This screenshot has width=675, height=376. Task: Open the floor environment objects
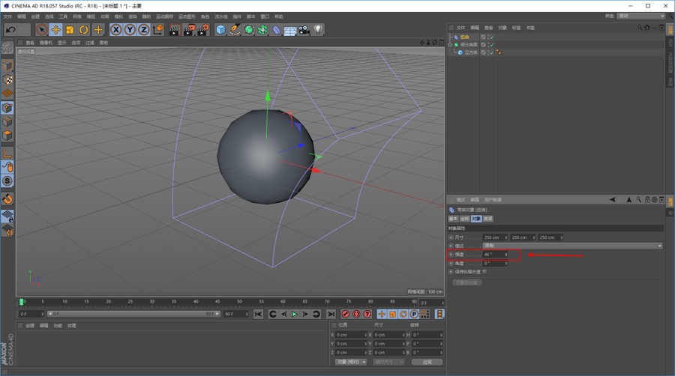pos(290,30)
